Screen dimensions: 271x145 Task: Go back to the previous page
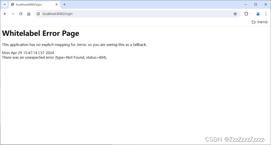click(x=5, y=14)
